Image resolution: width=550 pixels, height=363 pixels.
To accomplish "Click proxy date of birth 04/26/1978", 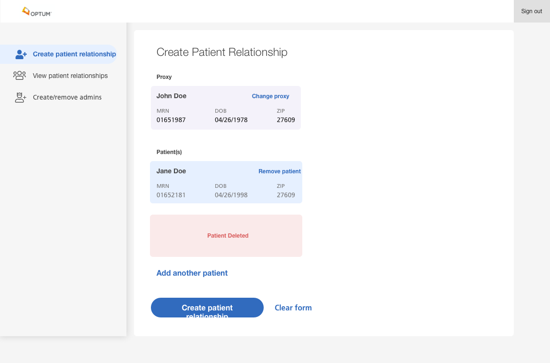I will (231, 120).
